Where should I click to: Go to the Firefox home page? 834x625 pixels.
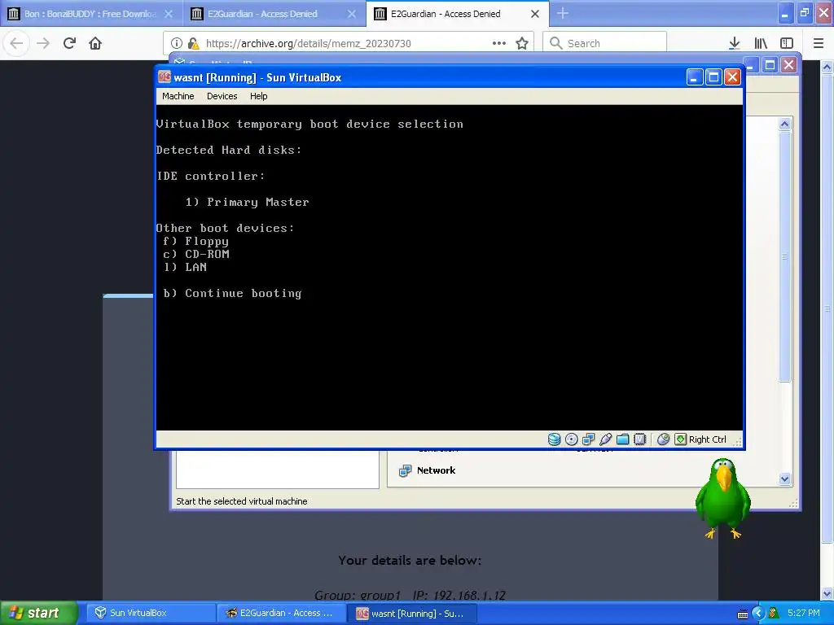(x=95, y=43)
